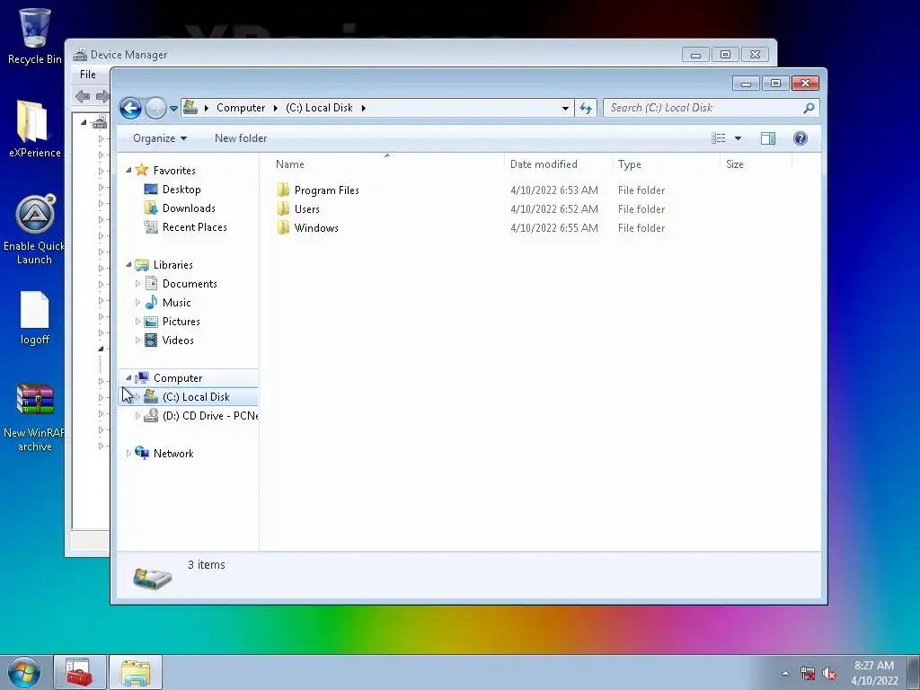This screenshot has height=690, width=920.
Task: Select Libraries in the navigation pane
Action: 173,265
